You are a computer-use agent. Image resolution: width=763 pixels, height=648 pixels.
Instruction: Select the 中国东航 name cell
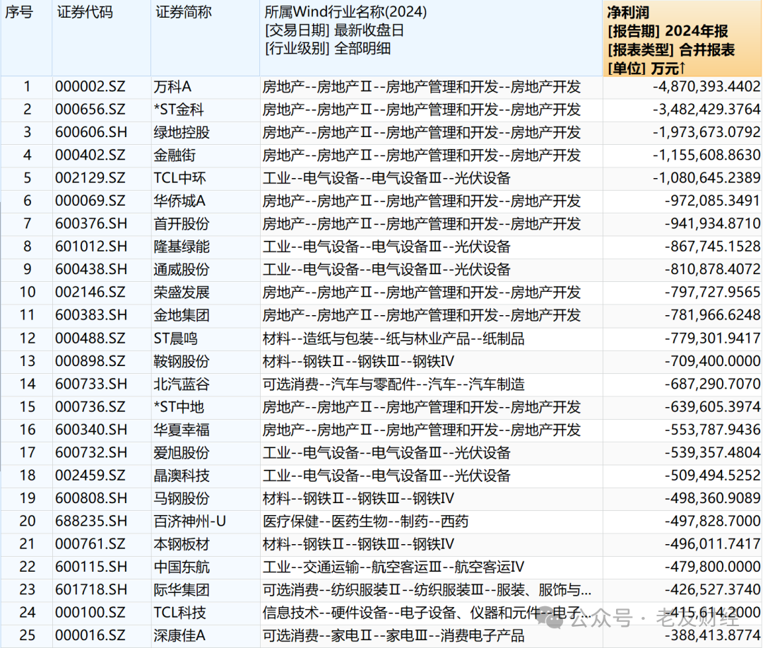coord(206,567)
